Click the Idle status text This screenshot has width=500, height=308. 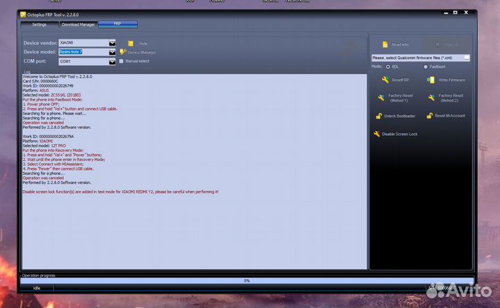(37, 288)
